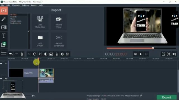The image size is (179, 100).
Task: Mute the overlay track speaker
Action: click(6, 64)
